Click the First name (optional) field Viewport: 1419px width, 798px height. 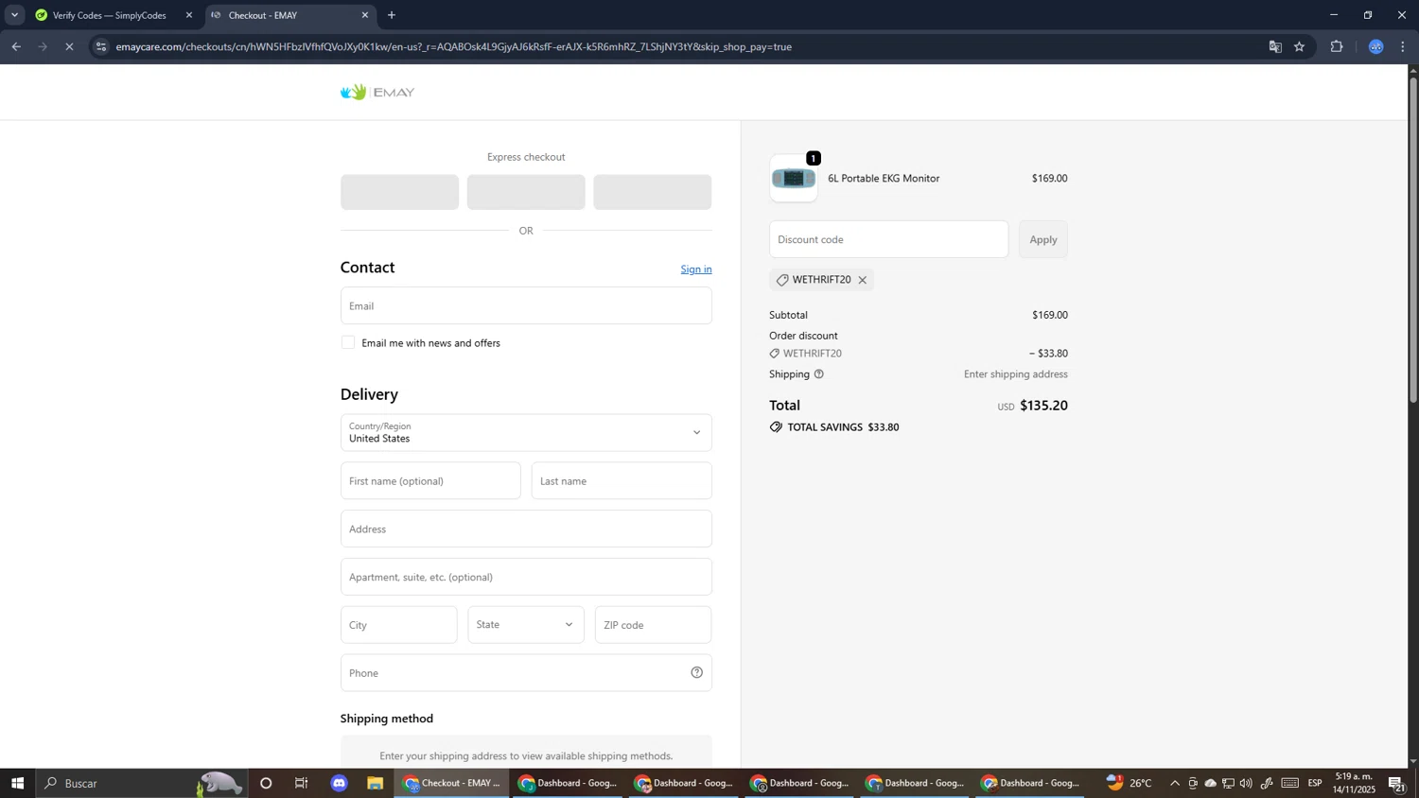430,480
